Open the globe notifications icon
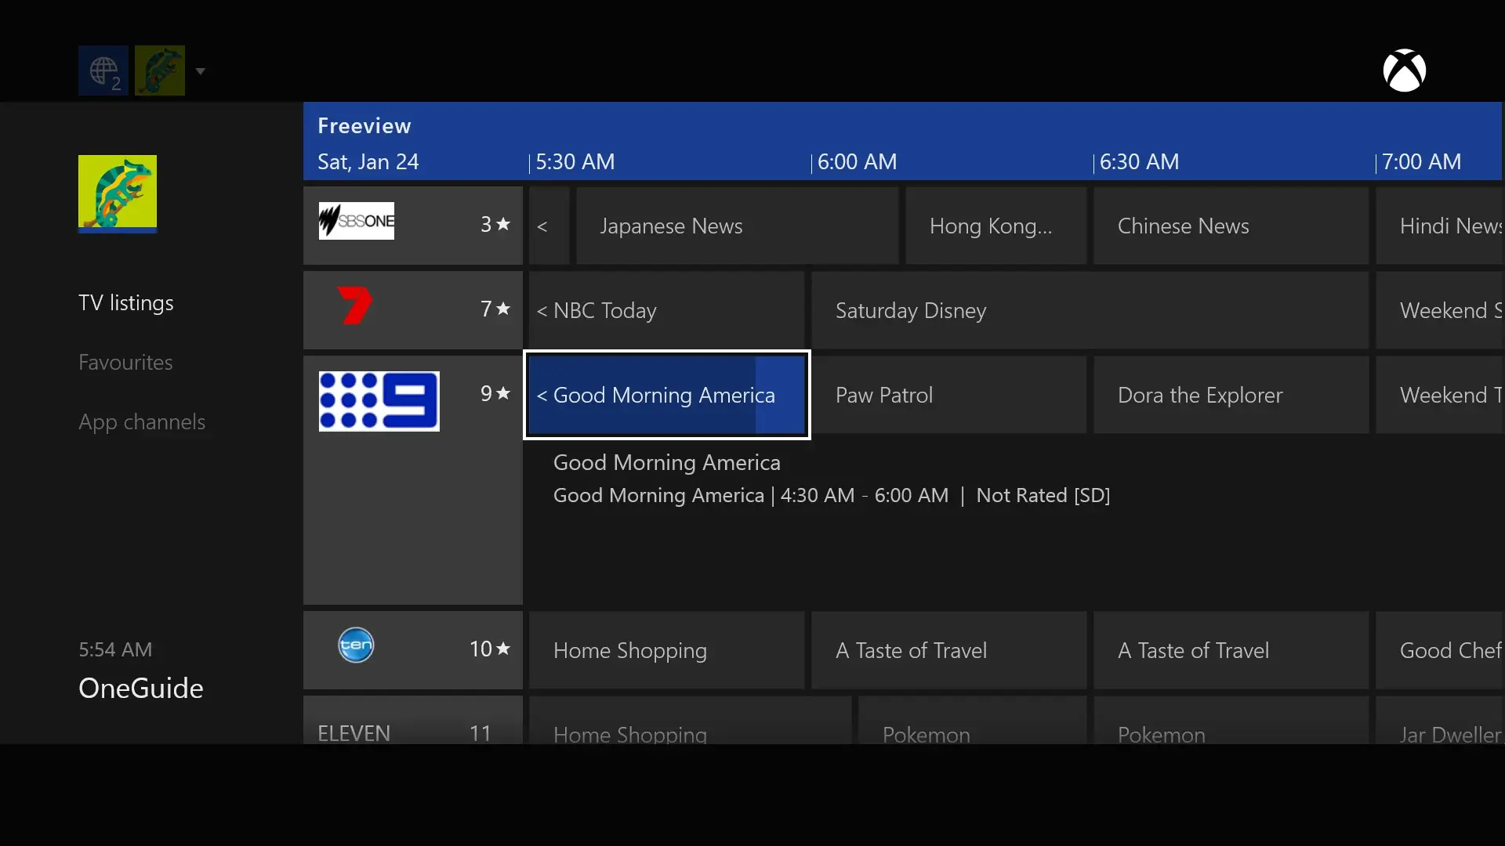1505x846 pixels. [103, 71]
